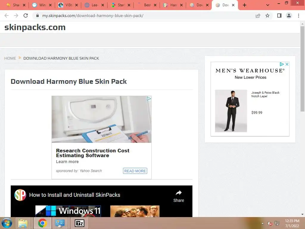Image resolution: width=305 pixels, height=229 pixels.
Task: Close the Men's Wearhouse ad
Action: (x=287, y=64)
